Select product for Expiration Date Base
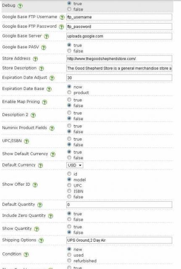Image resolution: width=181 pixels, height=269 pixels. 69,92
